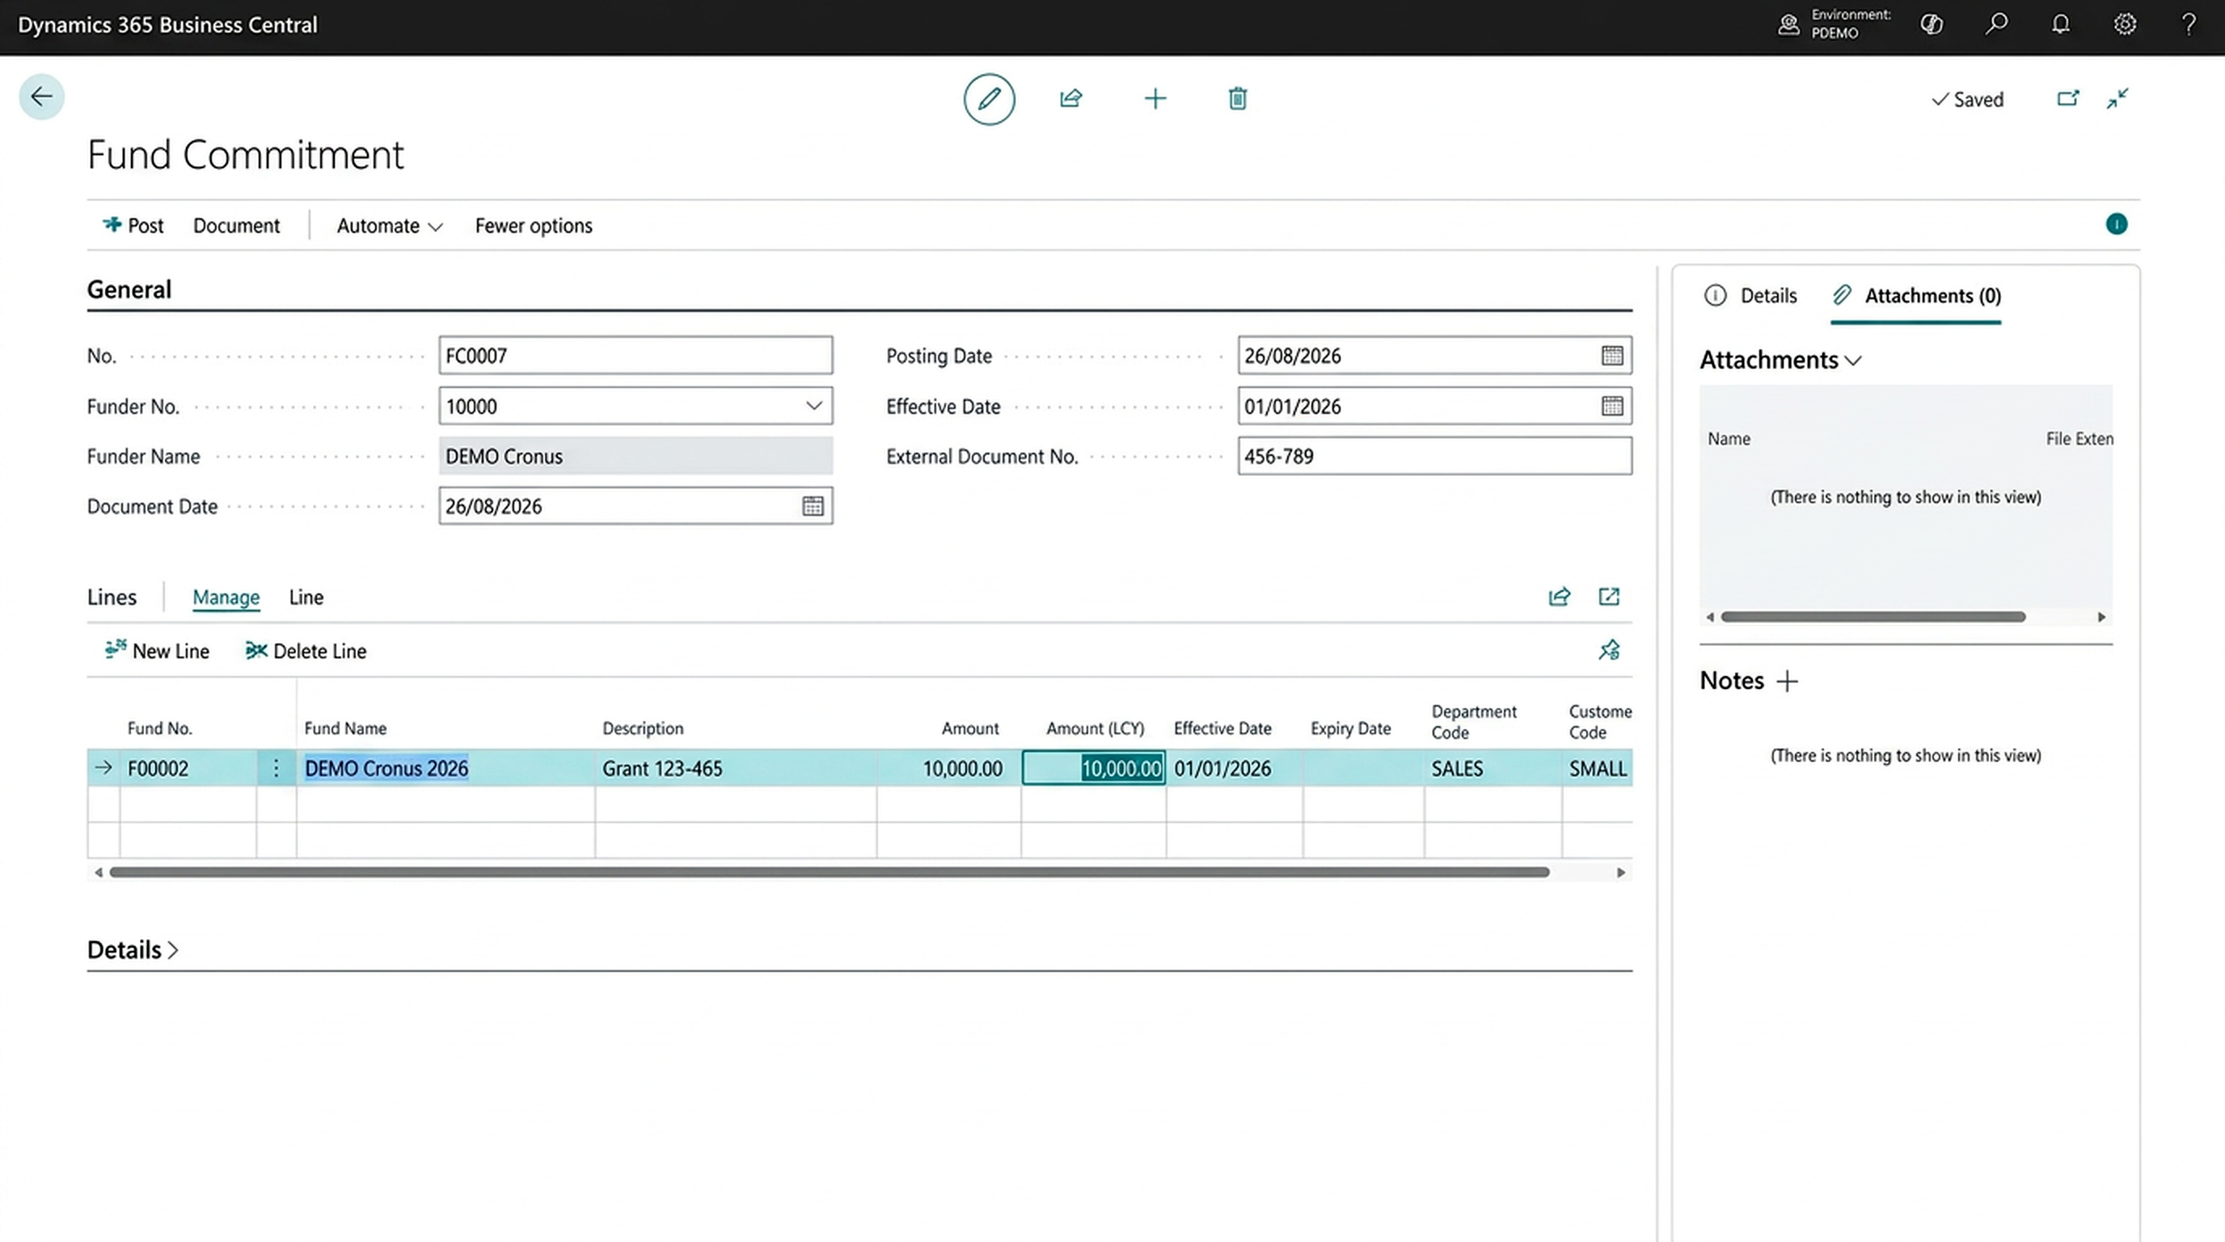Expand the Automate menu
Viewport: 2225px width, 1242px height.
pyautogui.click(x=390, y=226)
